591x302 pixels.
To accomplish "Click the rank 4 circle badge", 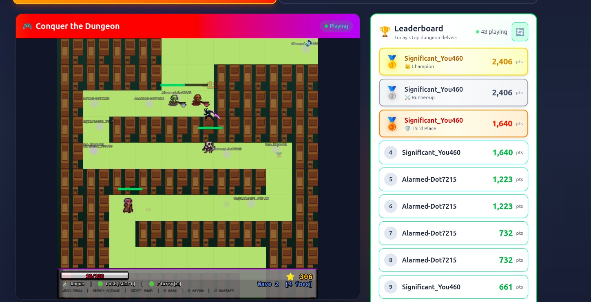I will (x=391, y=152).
